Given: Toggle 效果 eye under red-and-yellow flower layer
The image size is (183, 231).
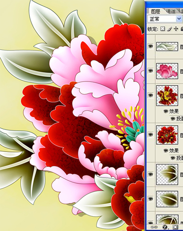Looking at the screenshot, I should [166, 111].
